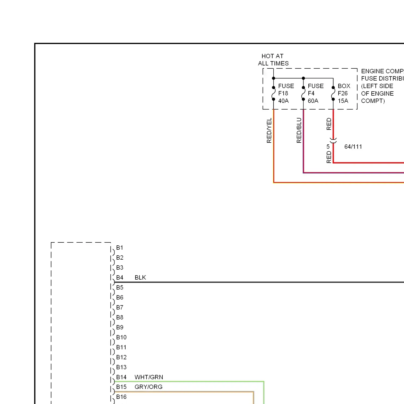Click pin number 5 label
Screen dimensions: 404x404
coord(328,147)
